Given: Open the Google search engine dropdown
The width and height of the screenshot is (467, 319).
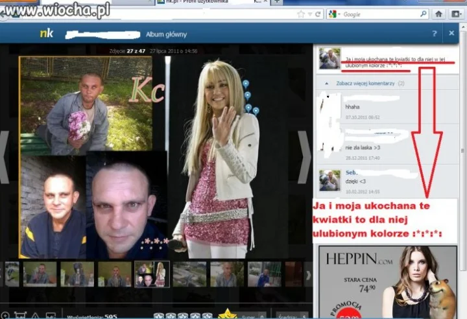Looking at the screenshot, I should pos(335,14).
